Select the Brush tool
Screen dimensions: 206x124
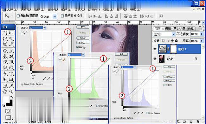[x=11, y=51]
